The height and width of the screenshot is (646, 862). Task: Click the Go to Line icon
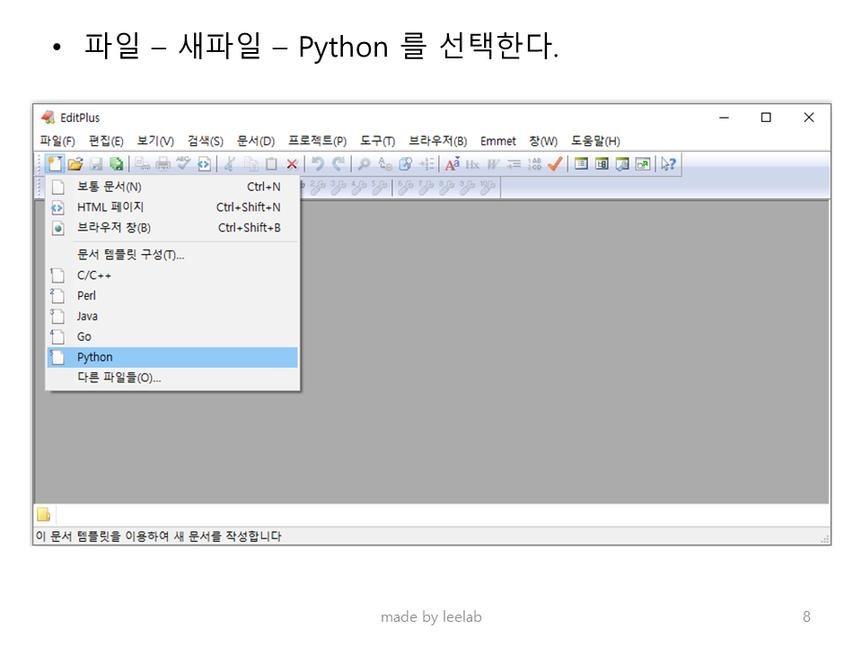coord(427,163)
